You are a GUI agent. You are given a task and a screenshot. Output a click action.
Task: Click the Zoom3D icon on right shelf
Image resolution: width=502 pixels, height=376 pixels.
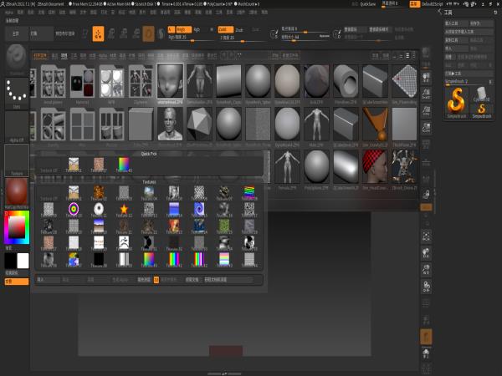(x=426, y=270)
